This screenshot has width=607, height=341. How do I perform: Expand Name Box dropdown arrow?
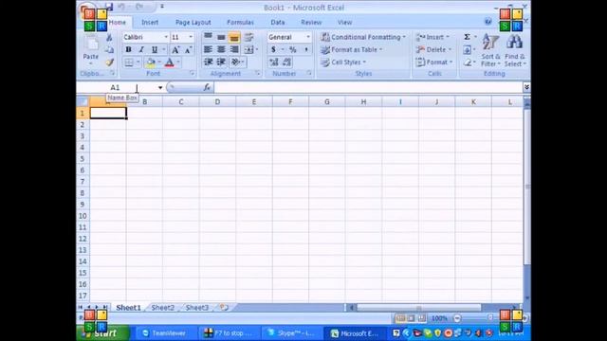coord(160,88)
